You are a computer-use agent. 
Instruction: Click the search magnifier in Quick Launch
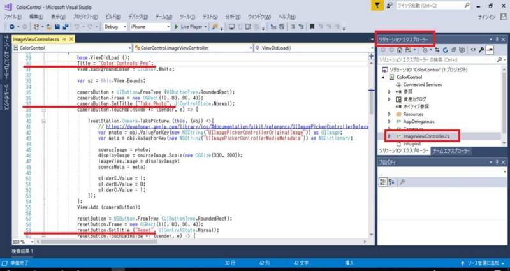point(467,6)
